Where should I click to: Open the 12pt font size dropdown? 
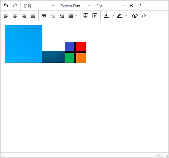coord(110,6)
